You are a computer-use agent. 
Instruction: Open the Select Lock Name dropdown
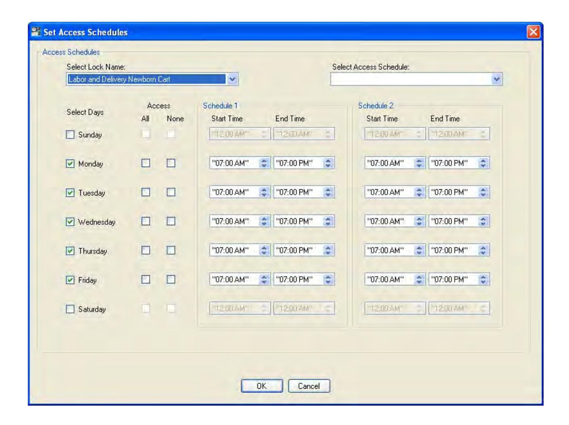[x=232, y=79]
